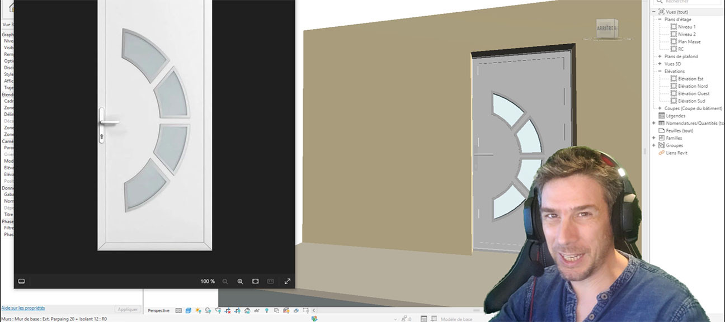The width and height of the screenshot is (725, 322).
Task: Open Elévation Est view
Action: point(690,79)
